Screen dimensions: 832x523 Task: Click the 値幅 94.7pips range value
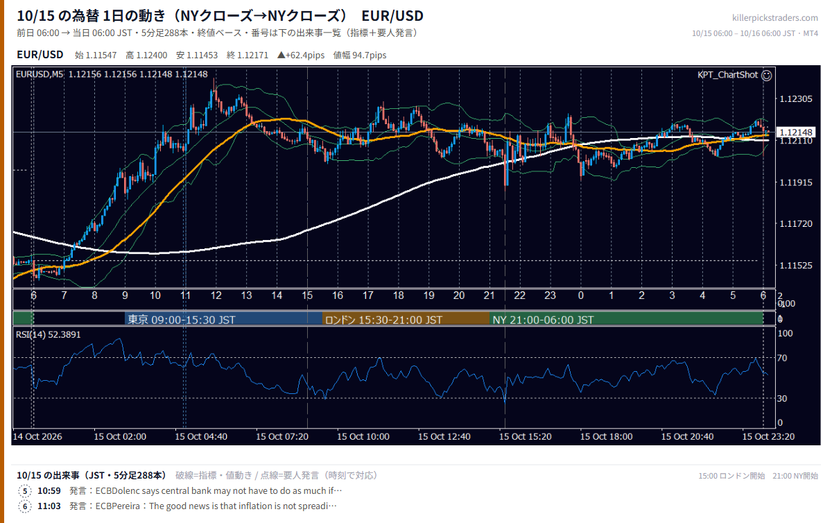(x=360, y=55)
